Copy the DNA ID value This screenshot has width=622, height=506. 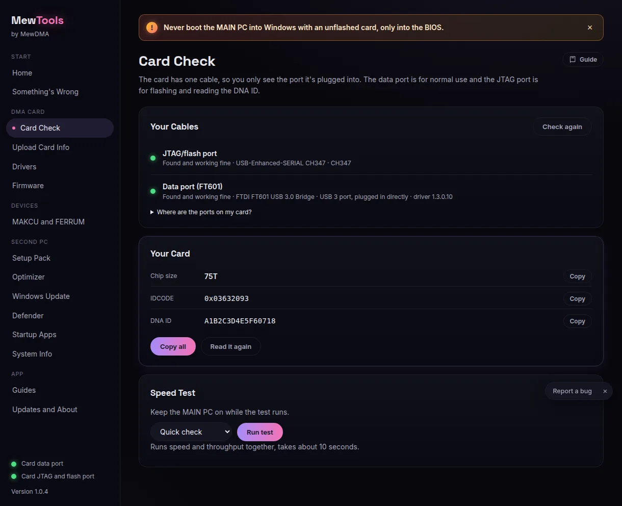click(x=577, y=321)
